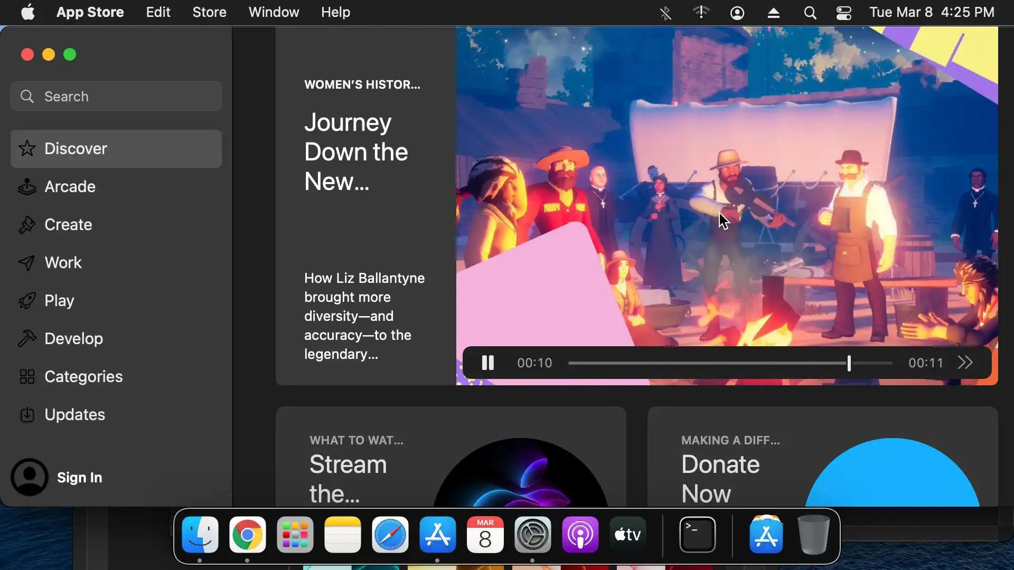The width and height of the screenshot is (1014, 570).
Task: Pause the featured video playback
Action: click(487, 363)
